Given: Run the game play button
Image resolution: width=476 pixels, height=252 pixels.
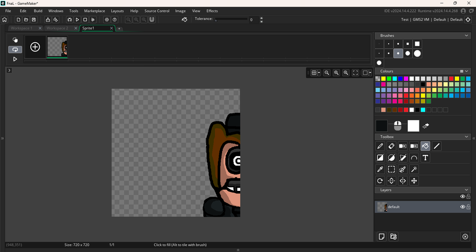Looking at the screenshot, I should [77, 20].
